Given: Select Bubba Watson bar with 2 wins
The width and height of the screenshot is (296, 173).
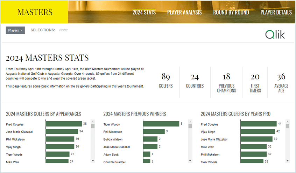Looking at the screenshot, I should pyautogui.click(x=150, y=139).
